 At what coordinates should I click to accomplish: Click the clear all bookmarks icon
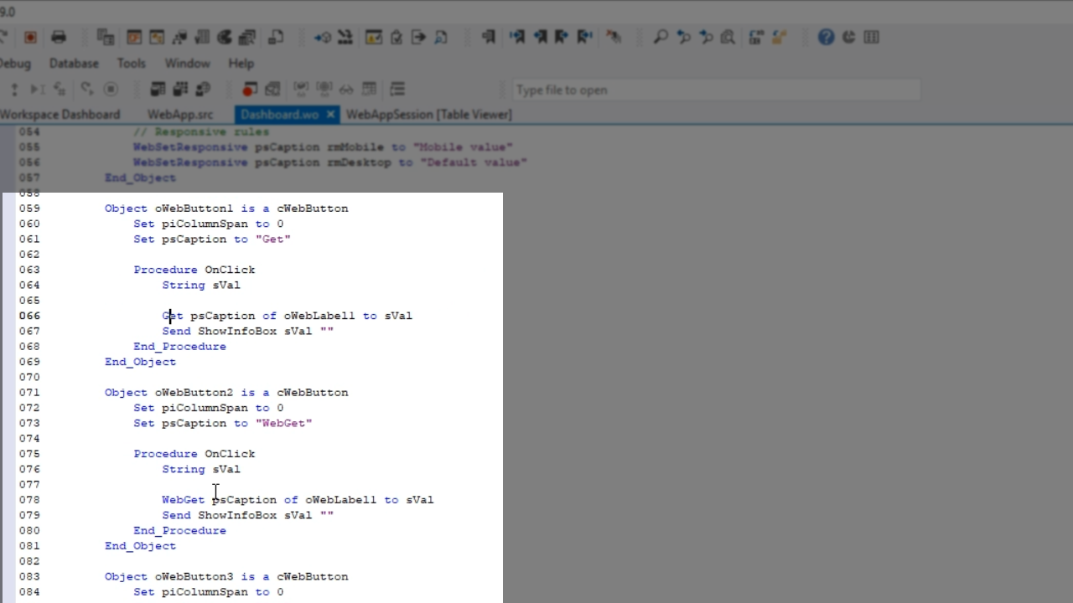click(614, 37)
